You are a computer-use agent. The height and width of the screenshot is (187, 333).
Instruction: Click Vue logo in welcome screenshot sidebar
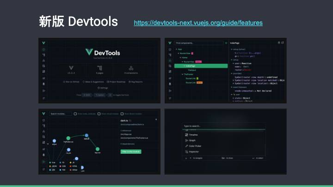(43, 43)
